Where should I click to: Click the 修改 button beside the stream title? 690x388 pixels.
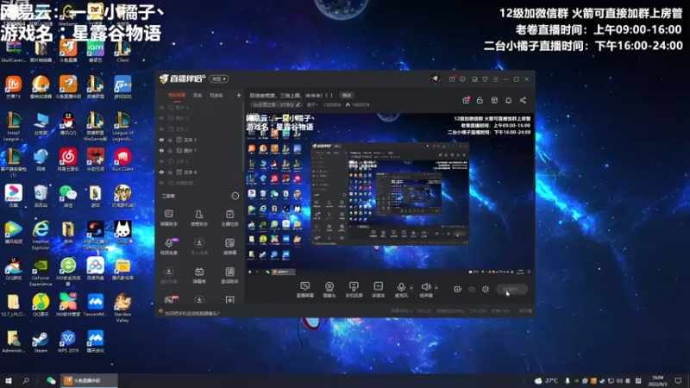[x=347, y=95]
